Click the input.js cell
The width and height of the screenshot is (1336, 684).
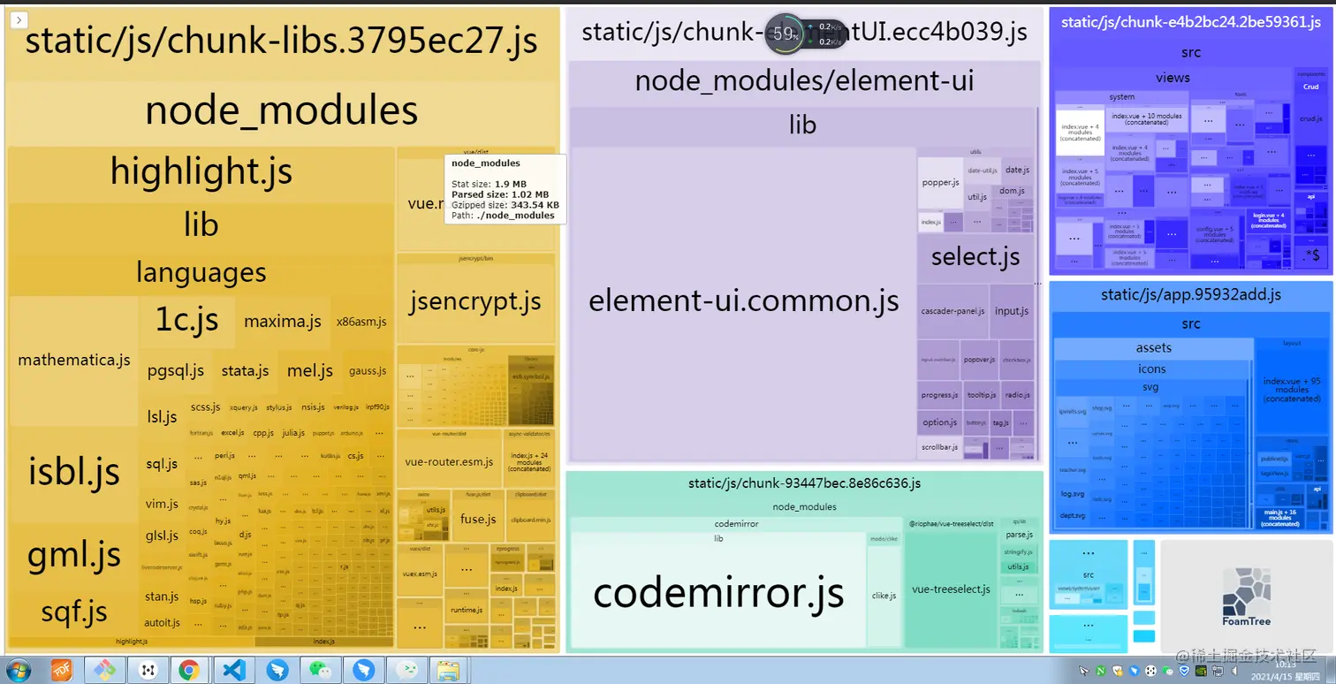[x=1012, y=311]
